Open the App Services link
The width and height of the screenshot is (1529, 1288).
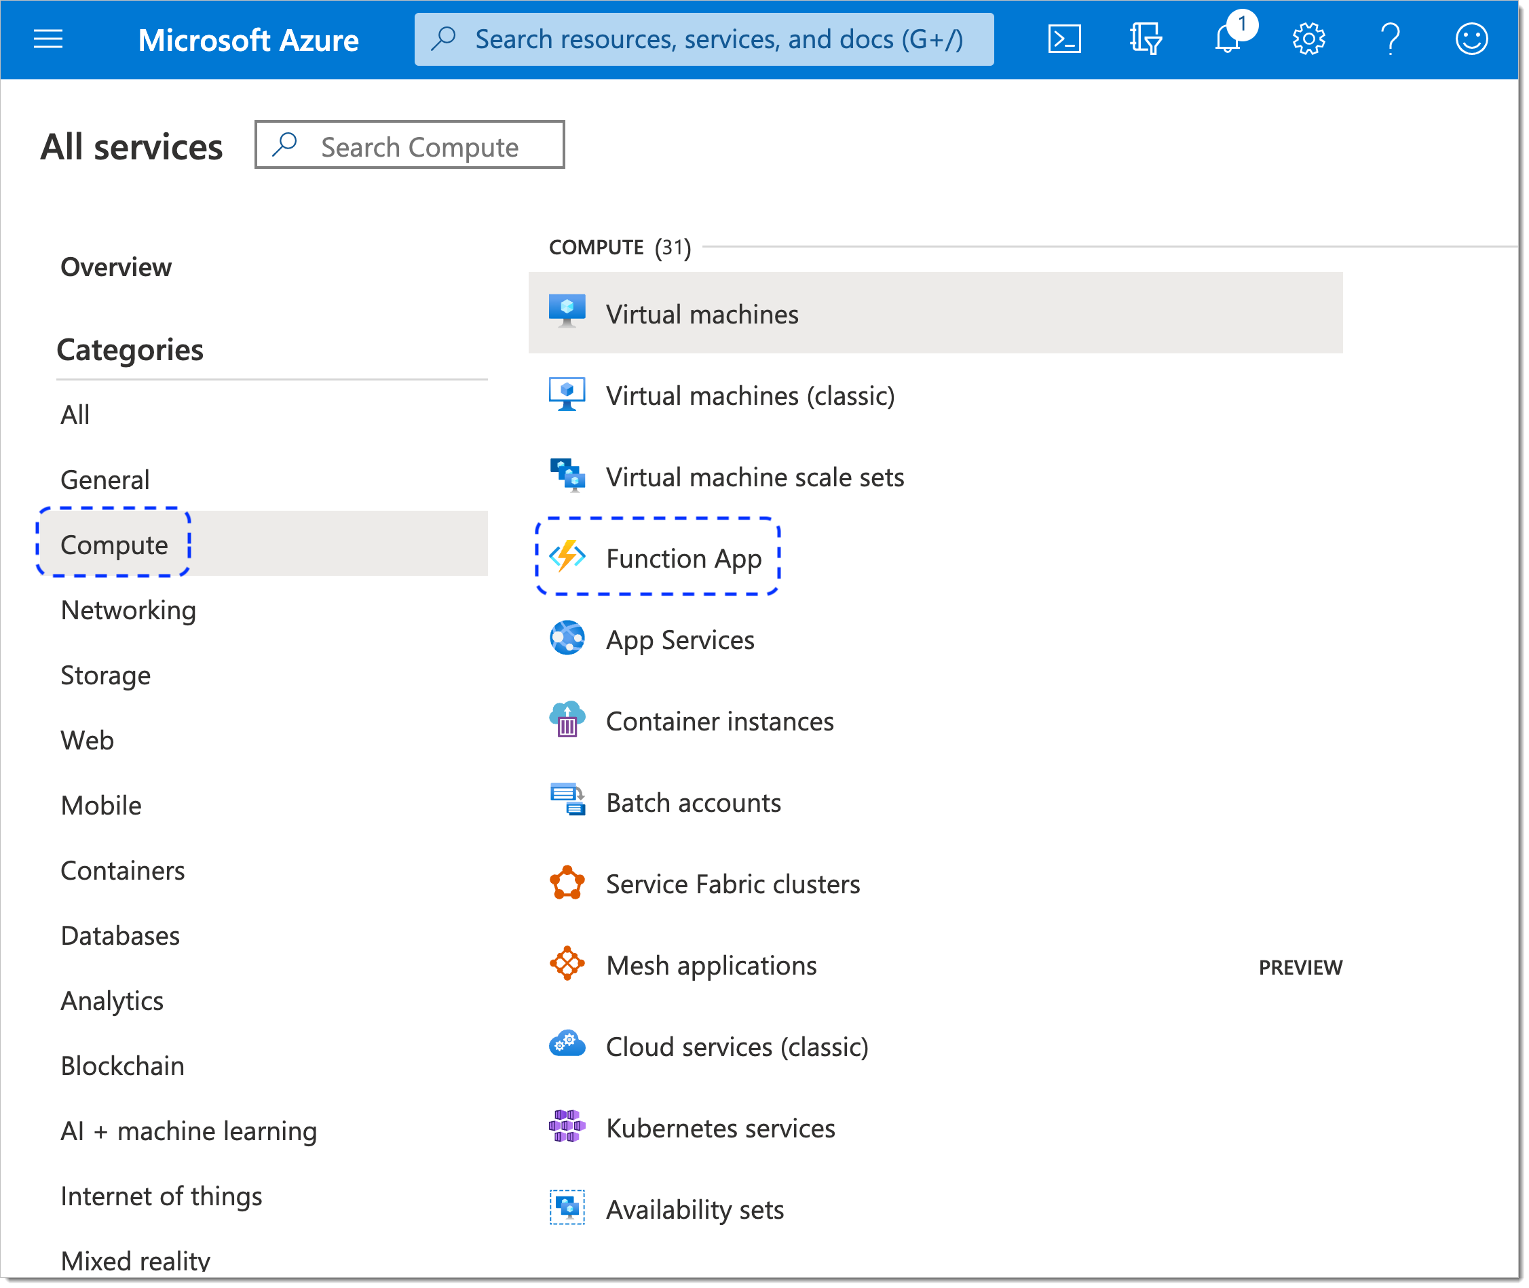coord(681,640)
